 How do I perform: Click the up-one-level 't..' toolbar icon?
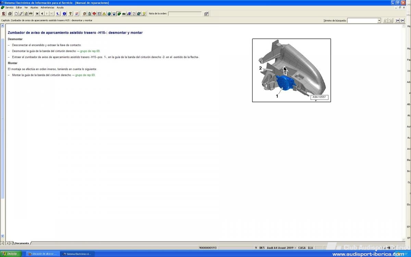tap(58, 14)
